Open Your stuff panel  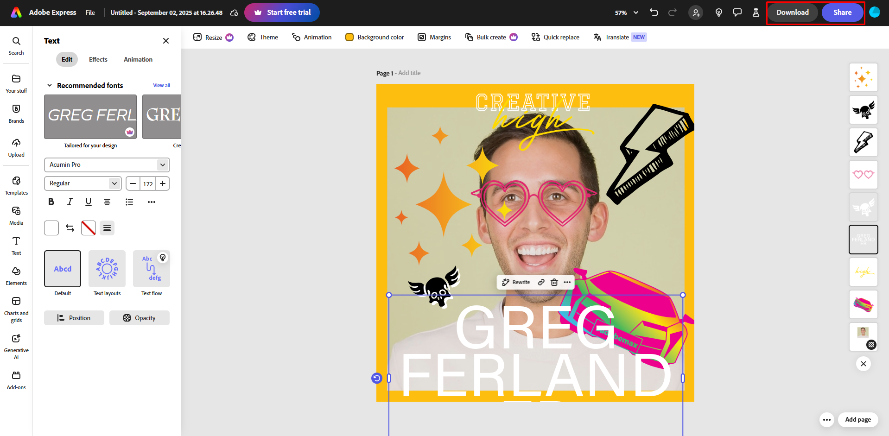16,83
